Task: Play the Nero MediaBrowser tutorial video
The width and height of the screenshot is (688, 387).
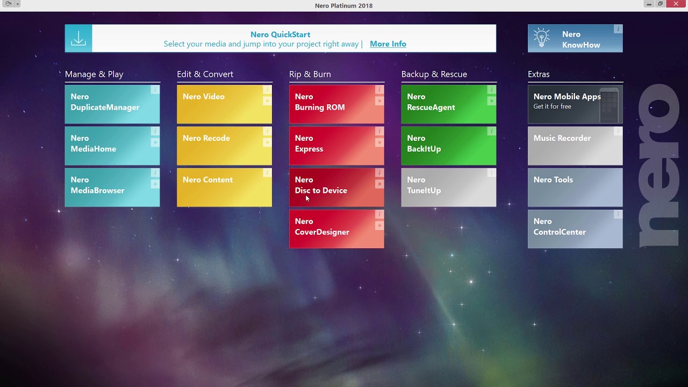Action: (155, 184)
